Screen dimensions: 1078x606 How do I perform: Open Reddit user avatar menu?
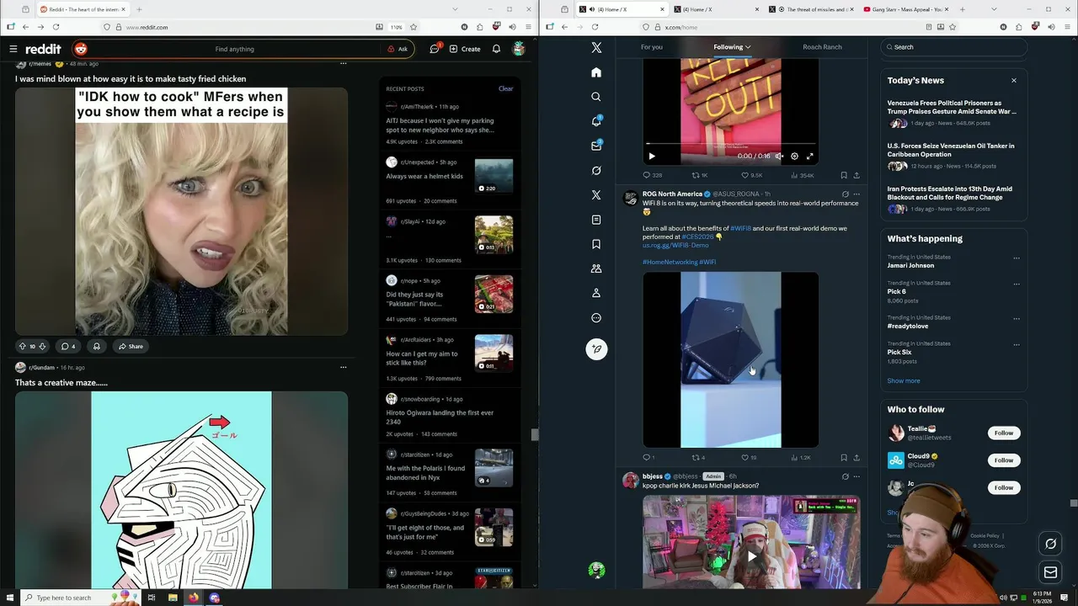519,49
